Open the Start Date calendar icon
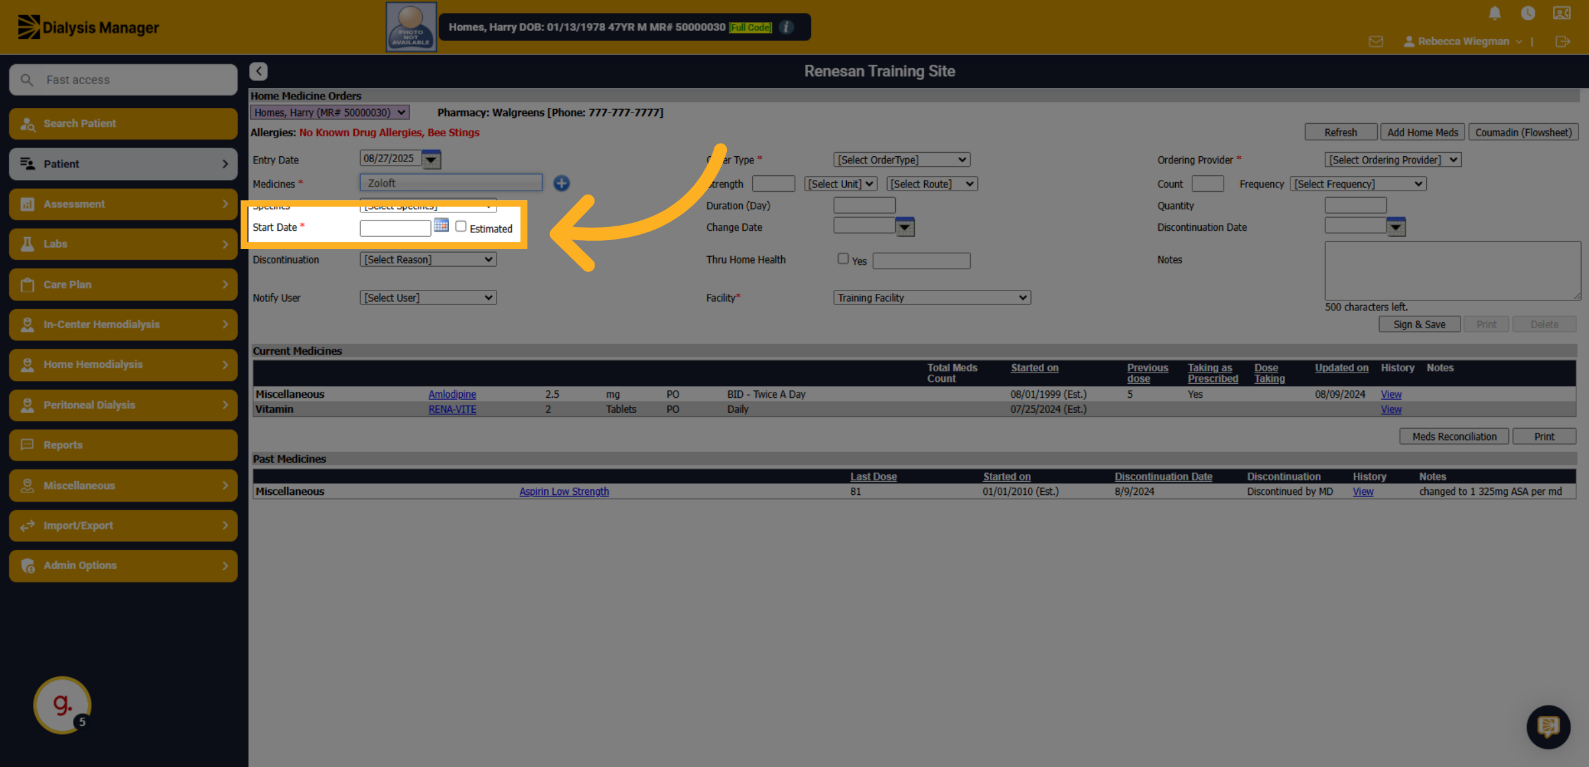This screenshot has height=767, width=1589. 441,226
